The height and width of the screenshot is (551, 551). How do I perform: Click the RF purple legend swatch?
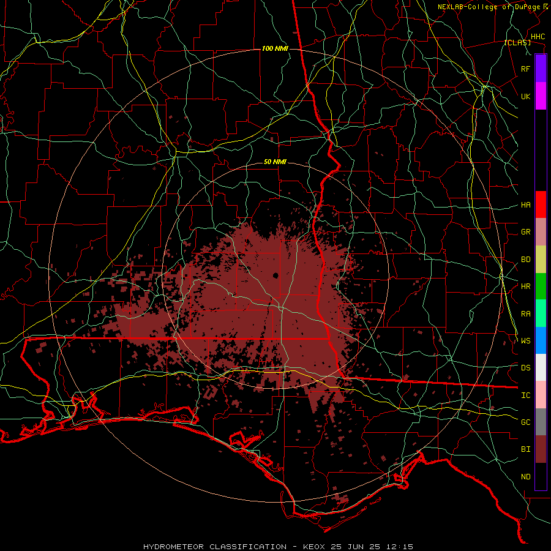tap(541, 69)
